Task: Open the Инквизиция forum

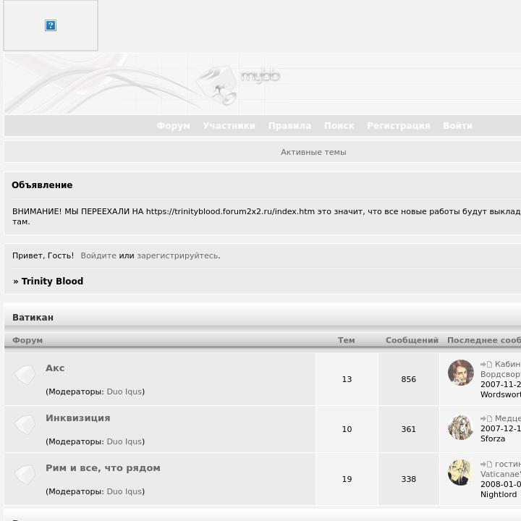Action: 77,418
